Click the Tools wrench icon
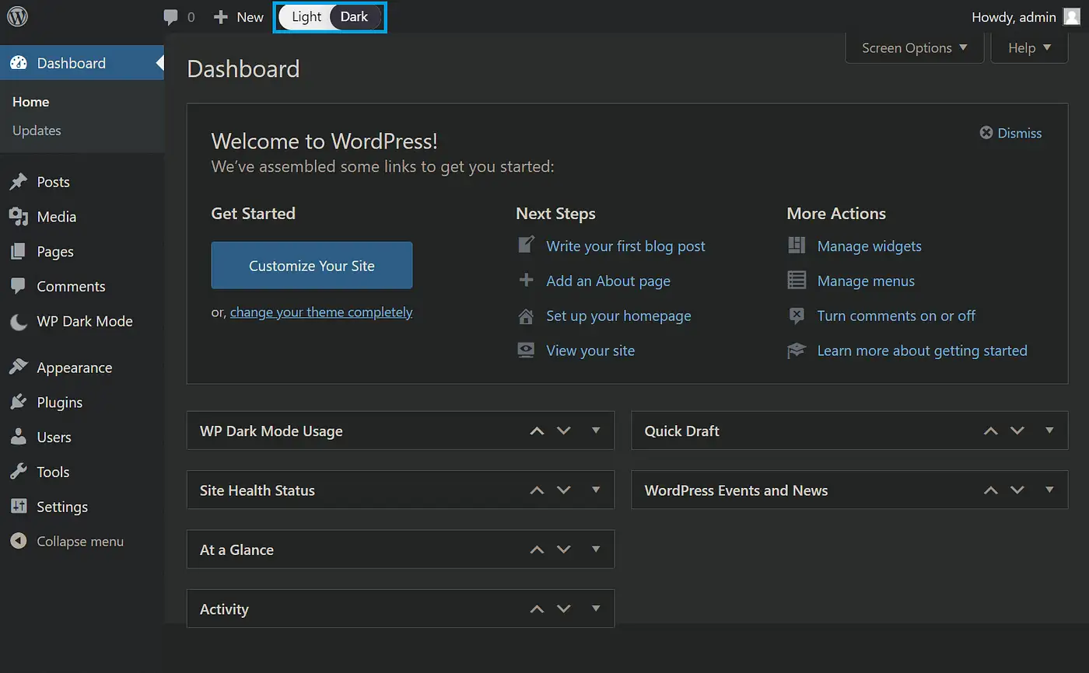 (18, 472)
